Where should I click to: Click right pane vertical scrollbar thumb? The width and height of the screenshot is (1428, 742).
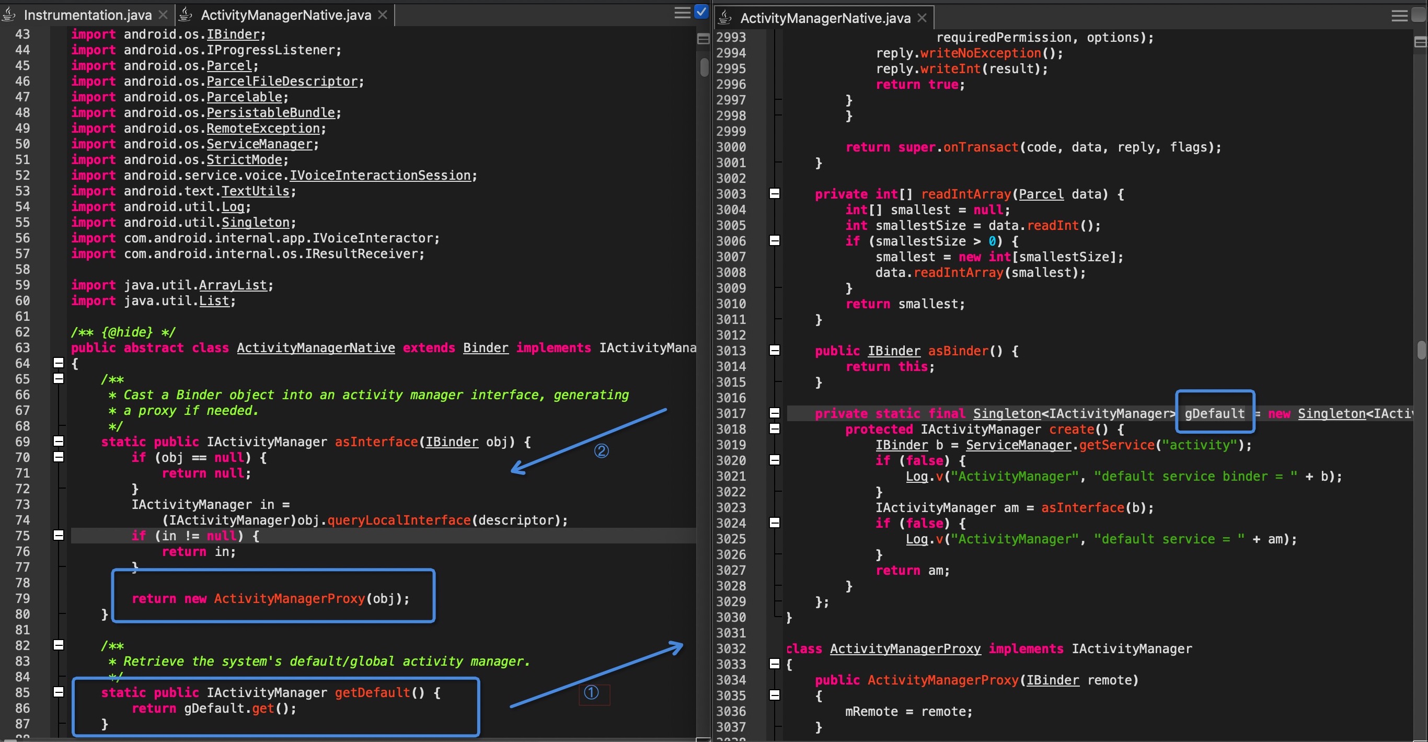1420,350
